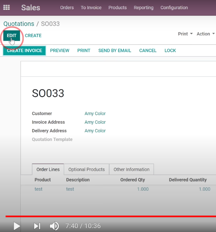
Task: Switch to Optional Products tab
Action: (x=86, y=169)
